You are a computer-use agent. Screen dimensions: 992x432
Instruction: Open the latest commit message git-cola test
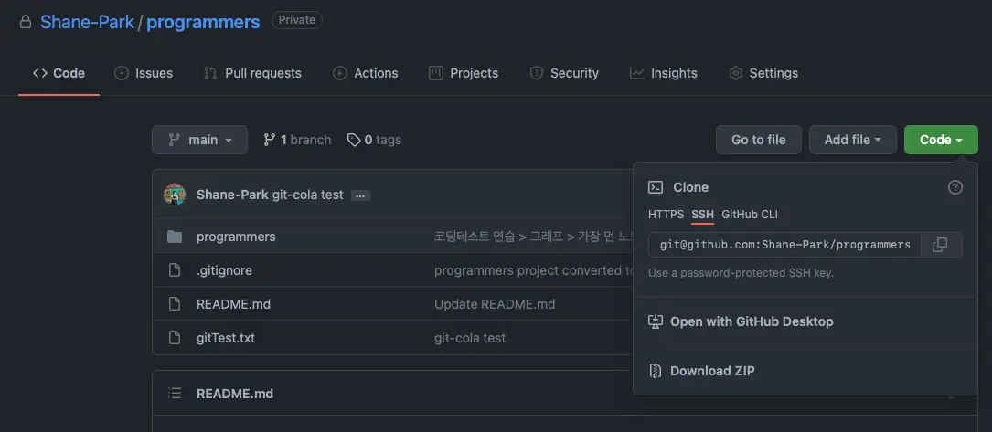coord(307,195)
